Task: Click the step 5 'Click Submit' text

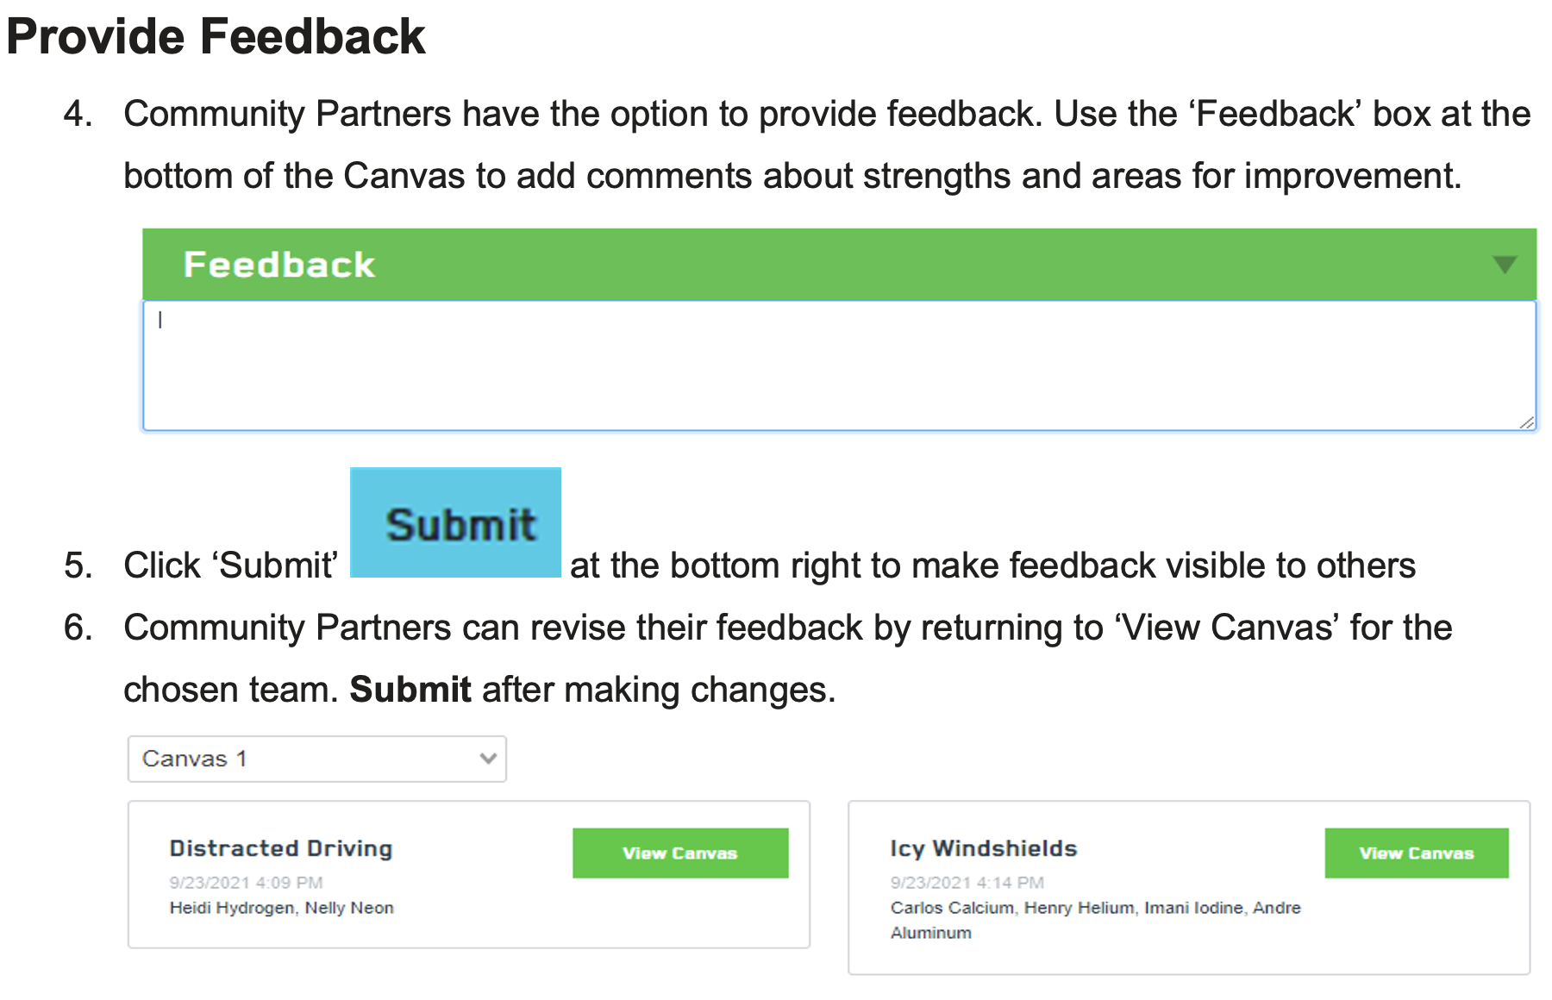Action: click(x=230, y=566)
